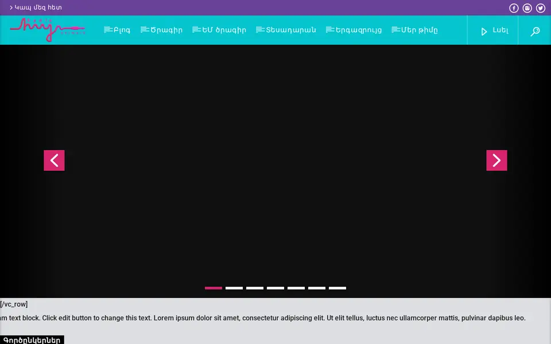Follow the Կապ մեզ հետ link
This screenshot has width=551, height=344.
click(36, 7)
